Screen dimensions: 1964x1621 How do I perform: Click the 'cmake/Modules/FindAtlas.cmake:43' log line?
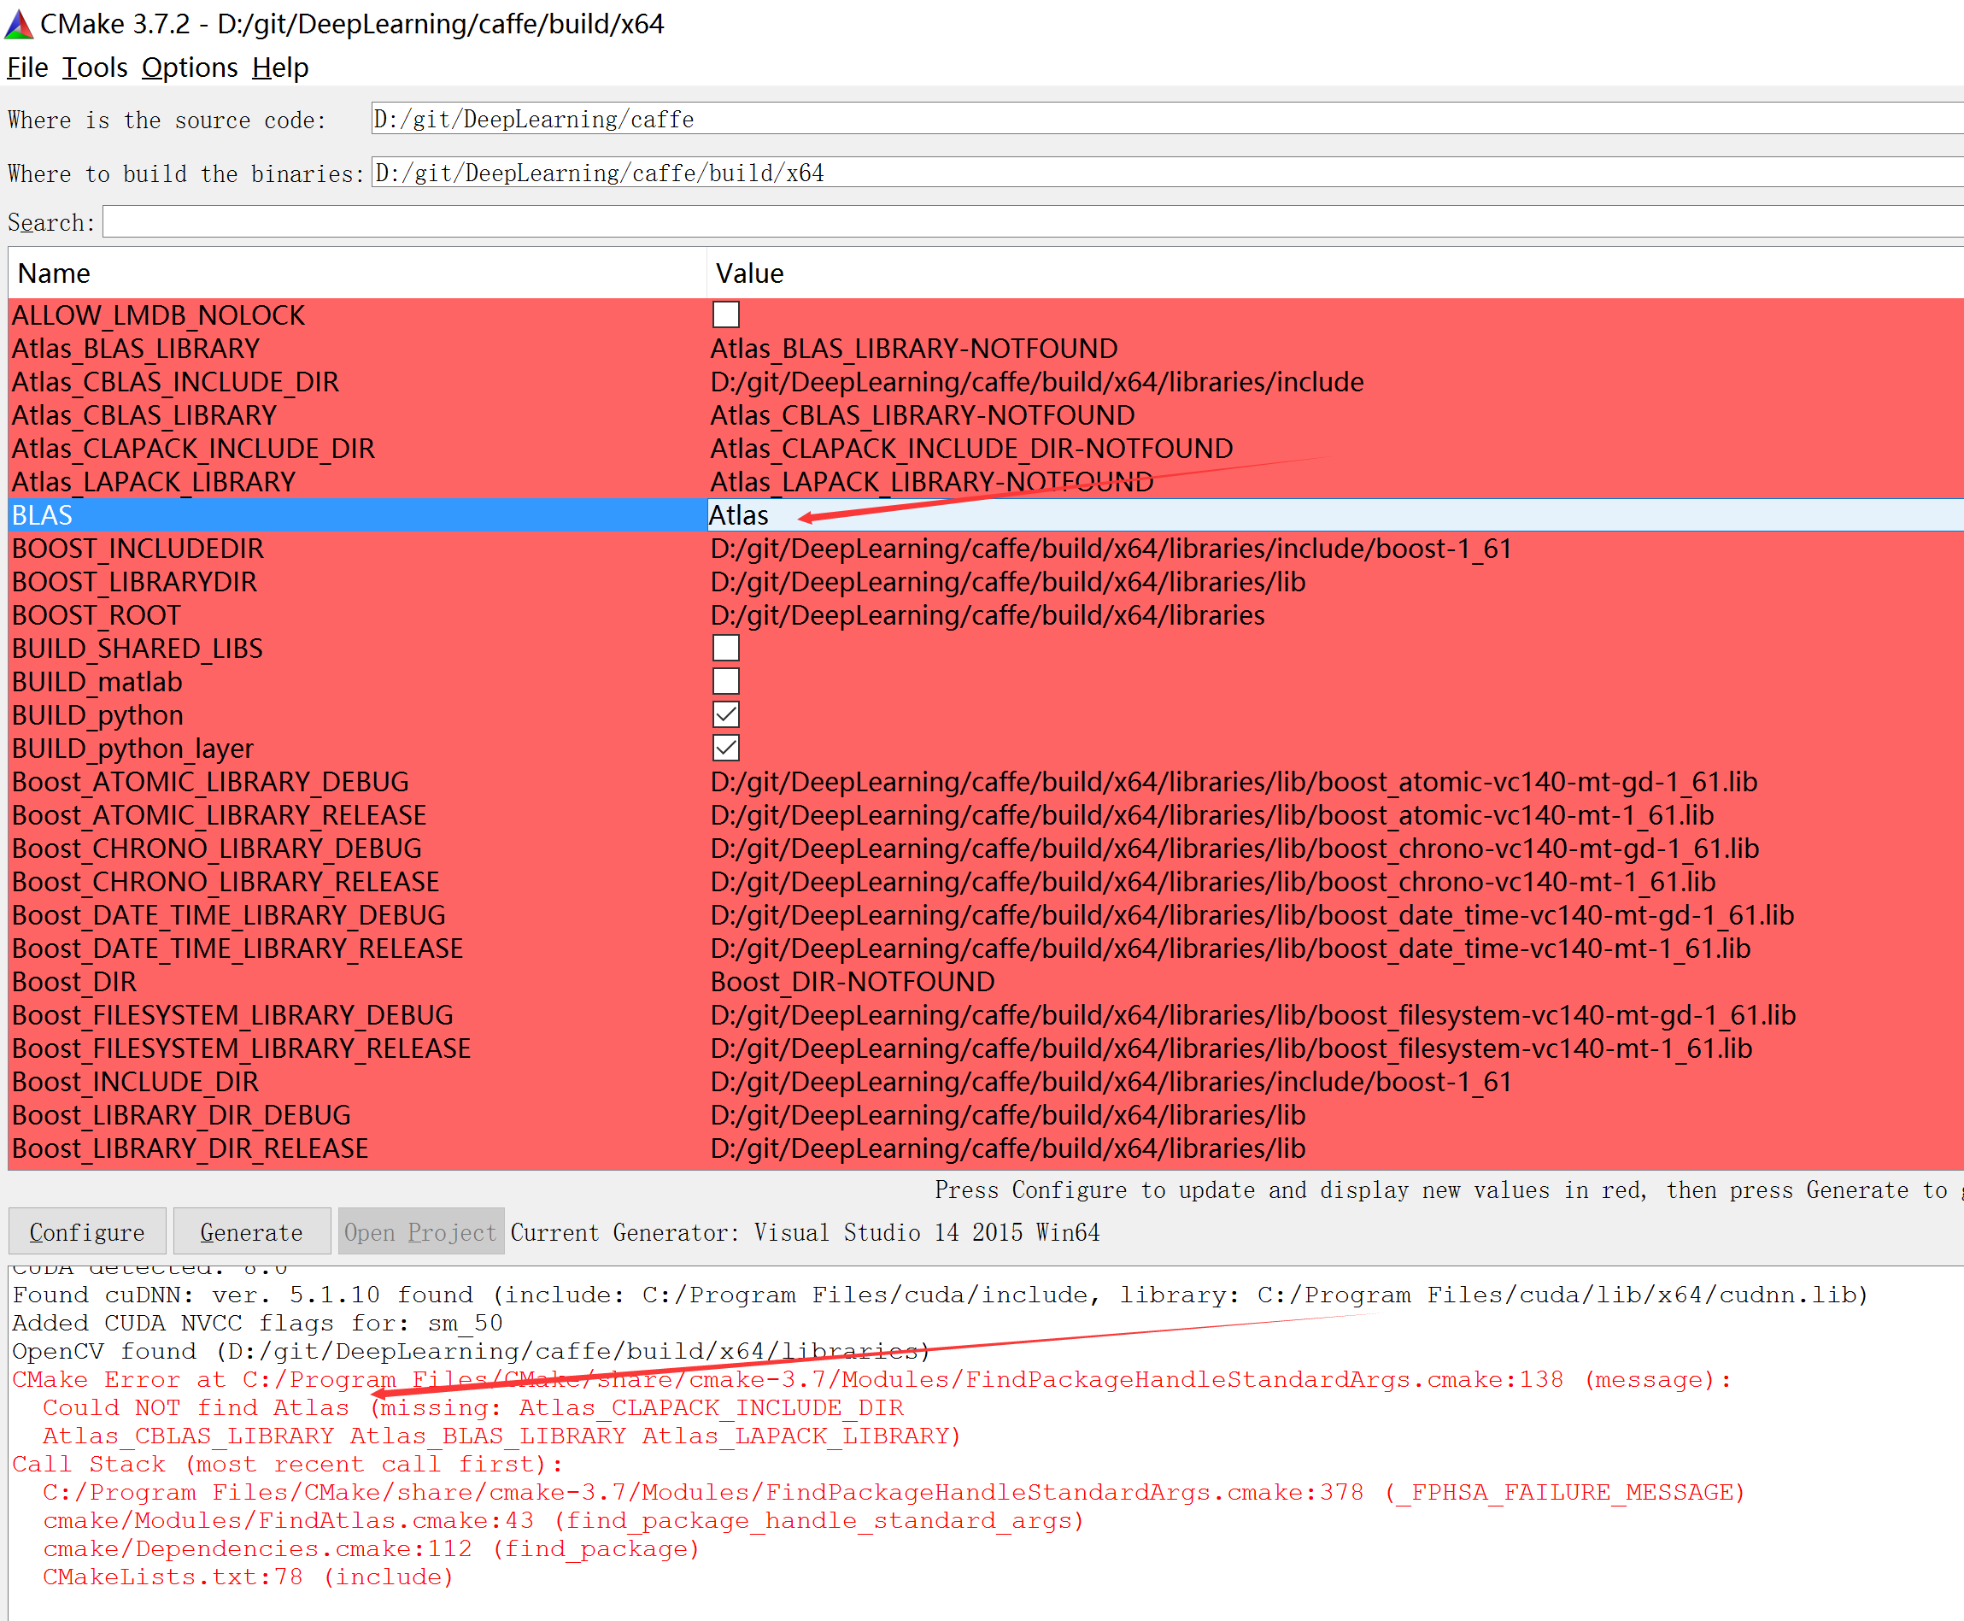tap(563, 1521)
